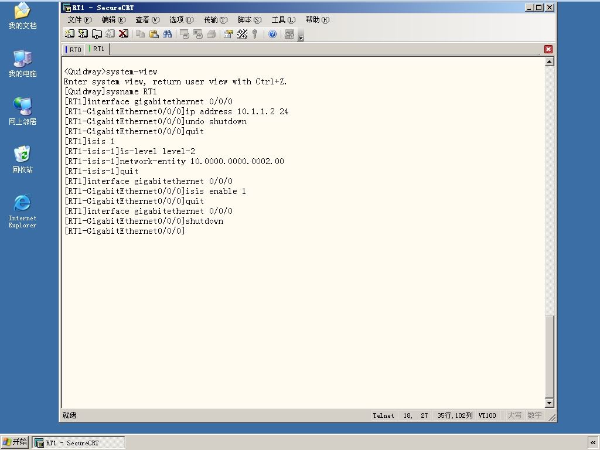
Task: Click the blue Help question icon
Action: click(x=272, y=34)
